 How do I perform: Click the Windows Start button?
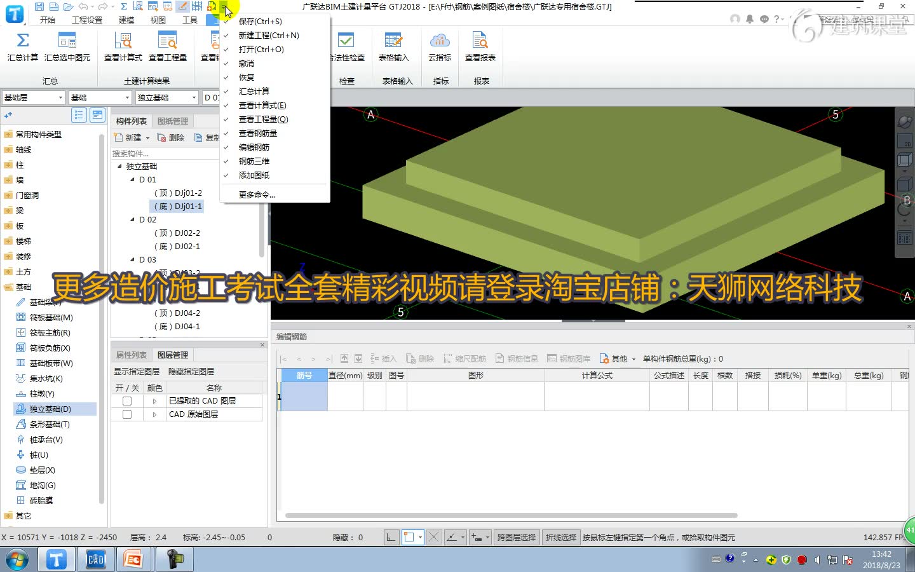coord(17,560)
